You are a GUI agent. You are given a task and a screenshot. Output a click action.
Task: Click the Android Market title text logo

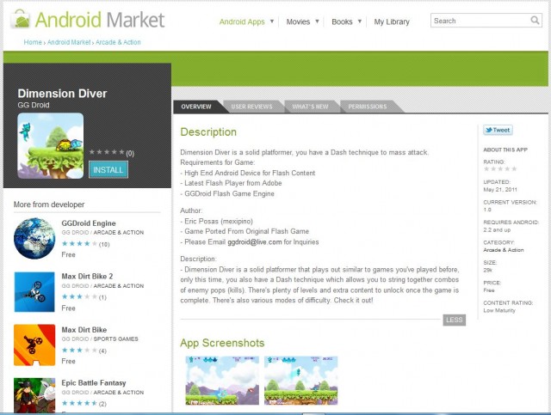pyautogui.click(x=100, y=20)
